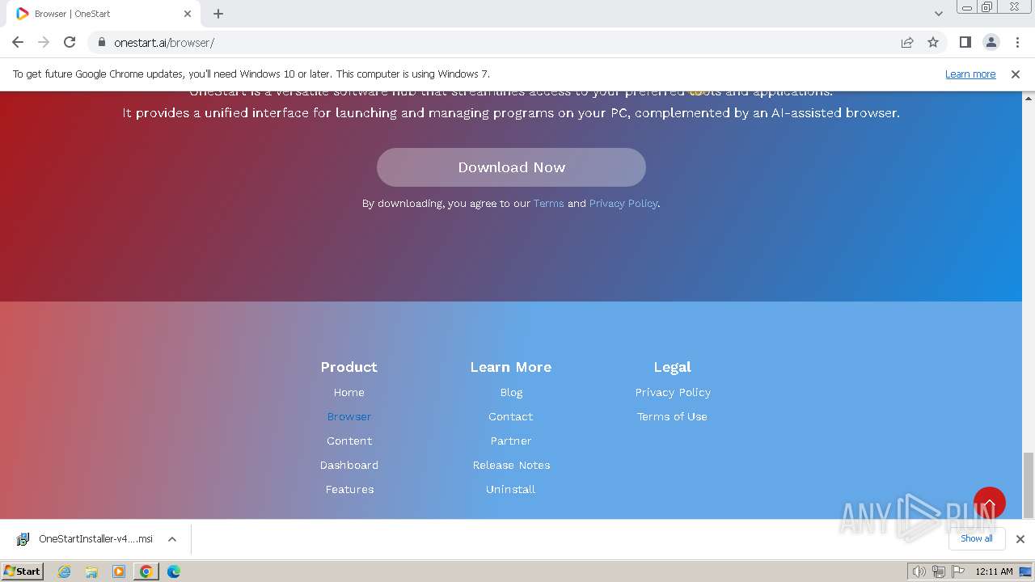The width and height of the screenshot is (1035, 582).
Task: Click the scrollbar up arrow
Action: tap(1029, 98)
